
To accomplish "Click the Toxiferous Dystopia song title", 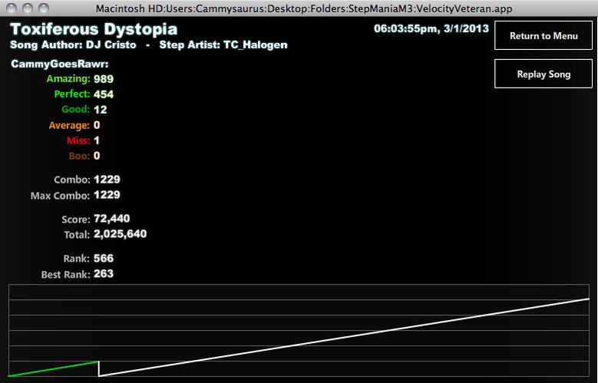I will (94, 29).
